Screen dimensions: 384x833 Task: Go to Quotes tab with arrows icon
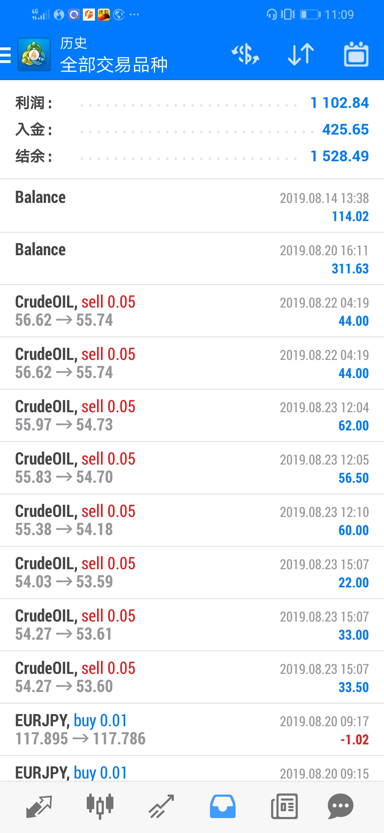[x=39, y=806]
